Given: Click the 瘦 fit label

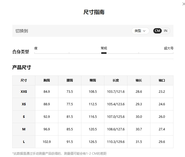Looking at the screenshot, I should tap(36, 48).
